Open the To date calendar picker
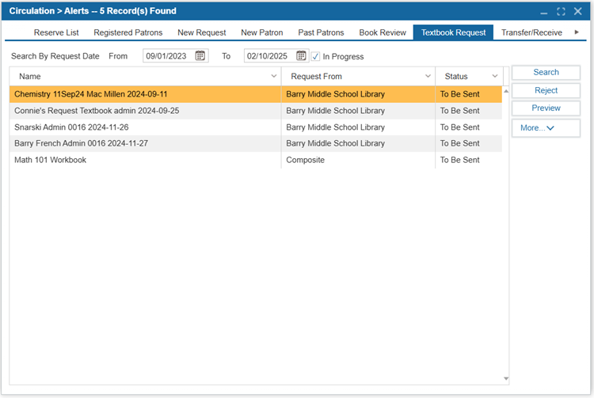 point(301,55)
